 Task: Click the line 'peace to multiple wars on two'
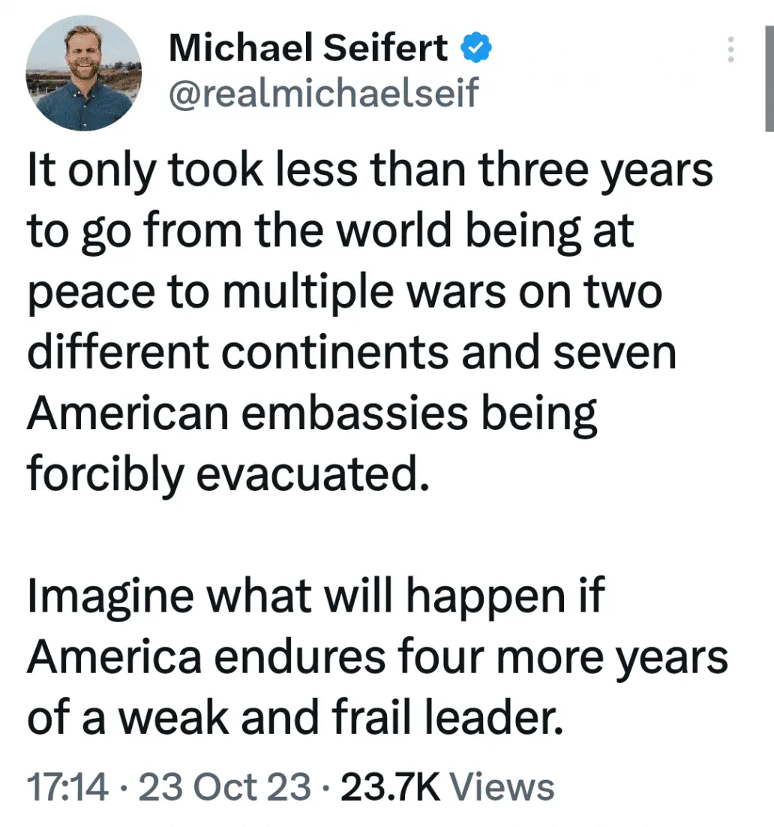click(345, 293)
